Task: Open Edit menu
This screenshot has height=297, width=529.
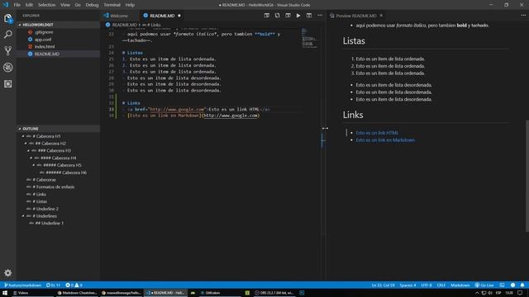Action: click(x=30, y=5)
